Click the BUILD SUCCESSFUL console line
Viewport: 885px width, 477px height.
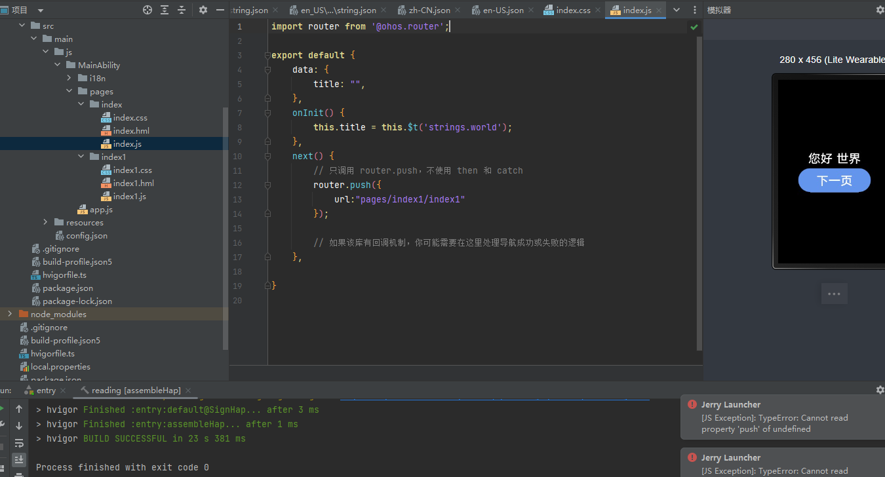click(141, 438)
